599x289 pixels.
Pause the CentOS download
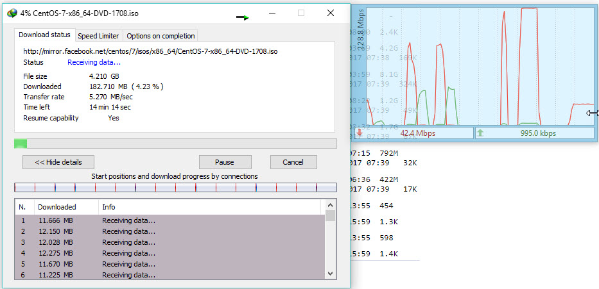[x=225, y=162]
